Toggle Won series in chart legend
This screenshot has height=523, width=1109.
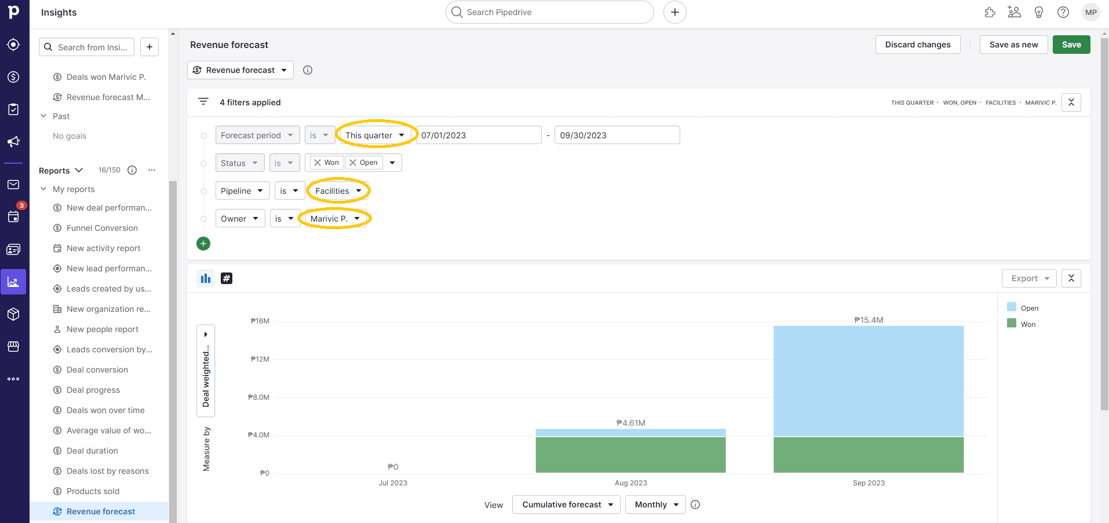(x=1022, y=324)
